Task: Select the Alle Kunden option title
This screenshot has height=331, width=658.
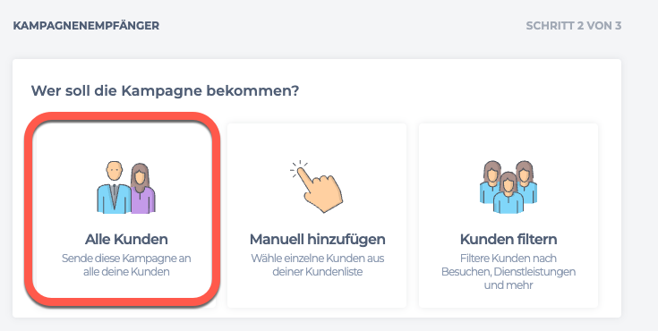Action: click(126, 240)
